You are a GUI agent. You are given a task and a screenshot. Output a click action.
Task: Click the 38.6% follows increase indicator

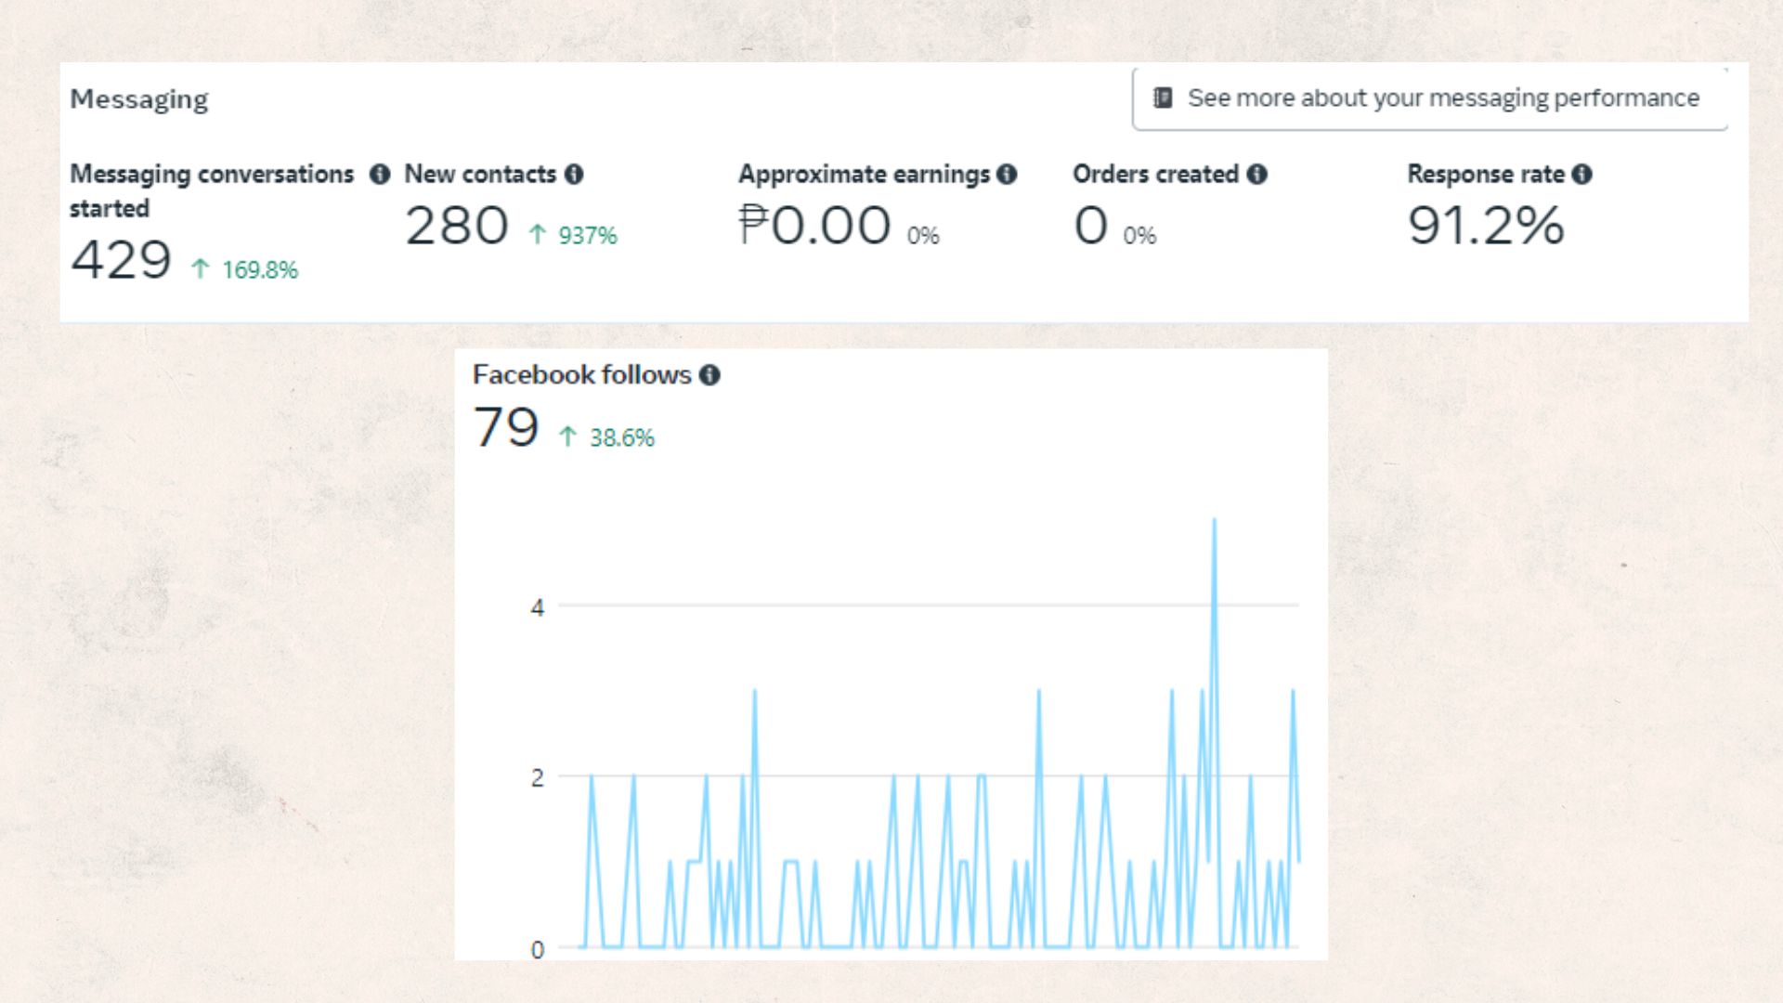[621, 438]
